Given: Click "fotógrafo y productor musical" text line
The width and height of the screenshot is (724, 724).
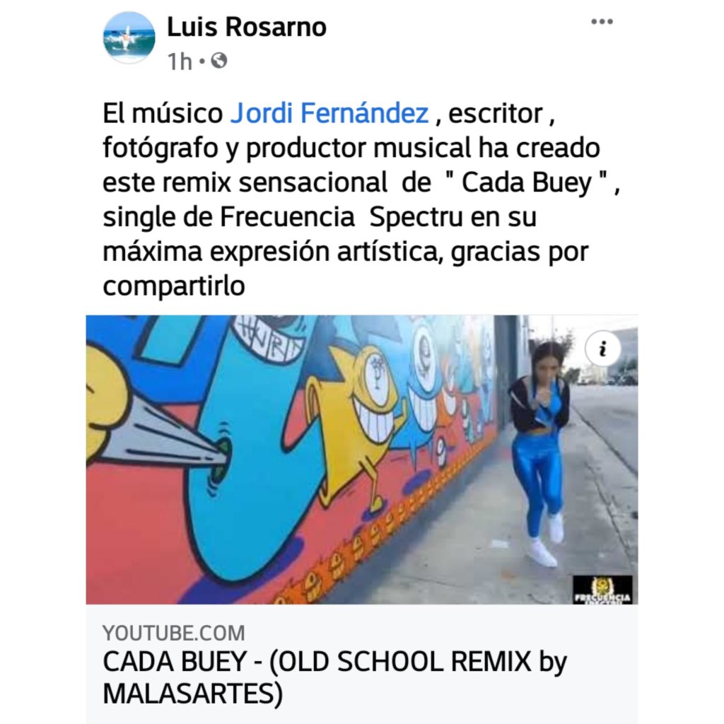Looking at the screenshot, I should 287,148.
